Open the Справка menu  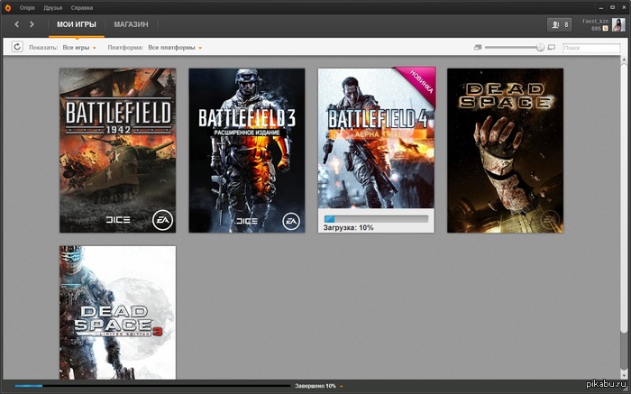pyautogui.click(x=82, y=7)
